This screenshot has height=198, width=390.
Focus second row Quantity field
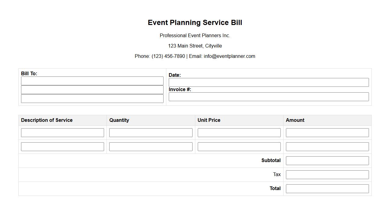151,147
